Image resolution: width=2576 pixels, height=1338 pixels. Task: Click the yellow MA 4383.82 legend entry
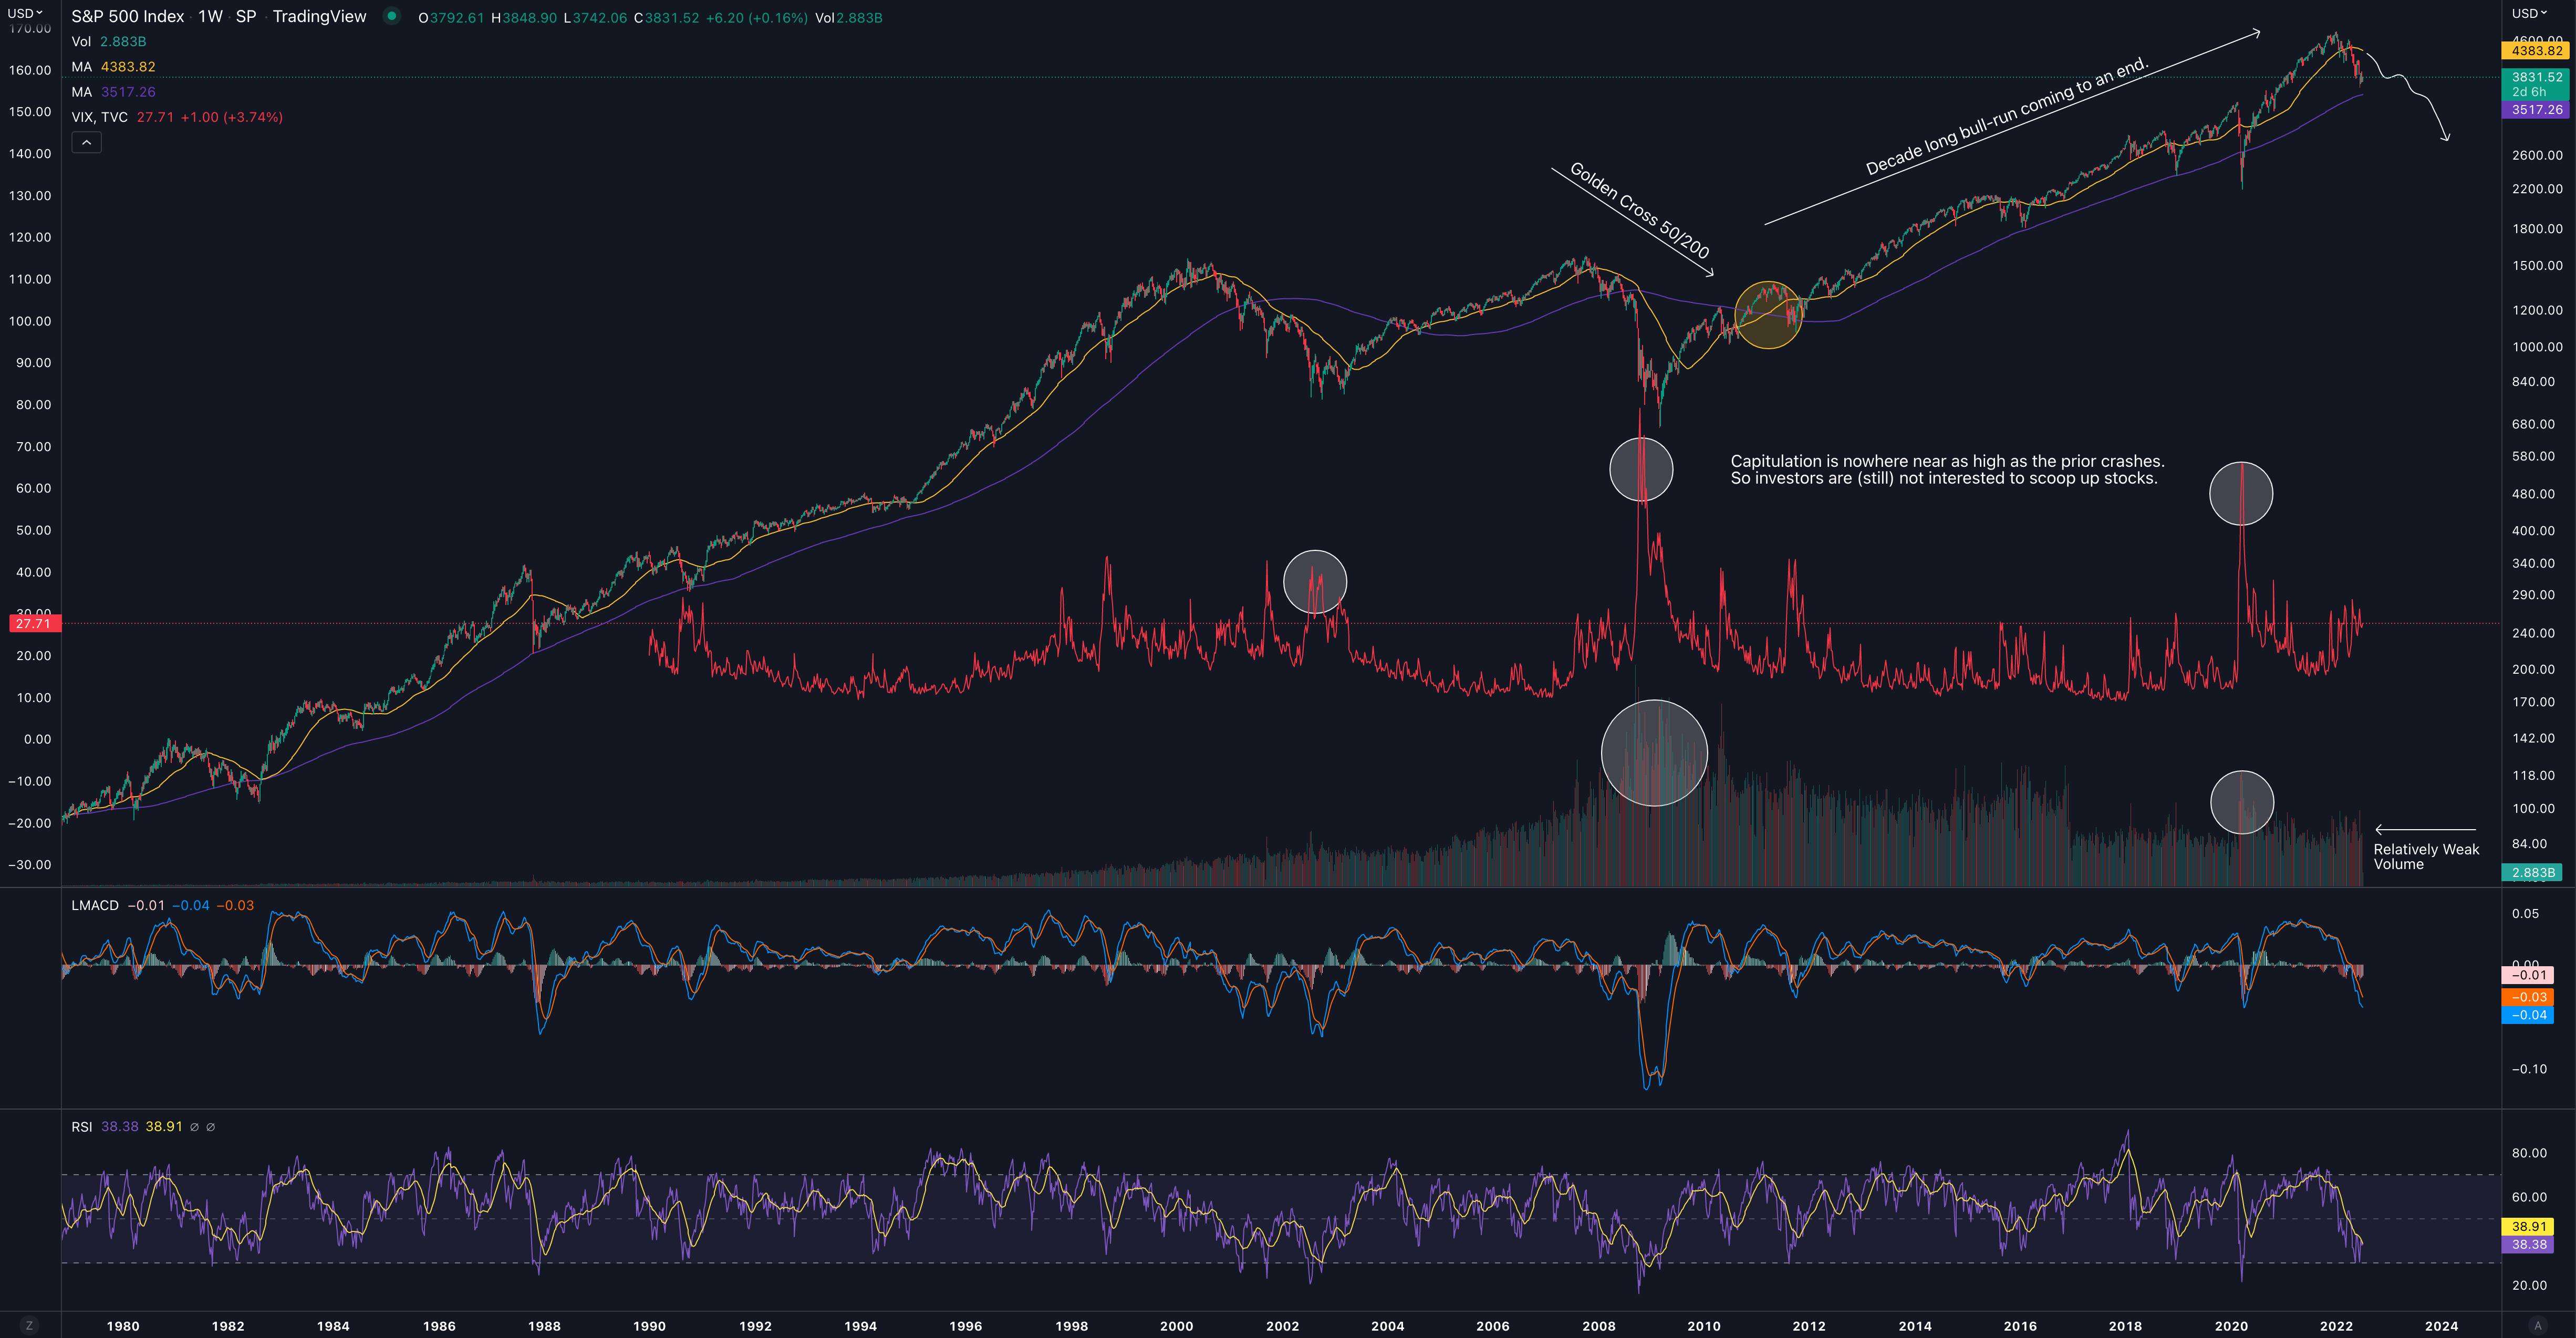click(x=114, y=67)
